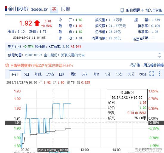Switch to the 60分 chart tab
Screen dimensions: 164x153
point(143,74)
